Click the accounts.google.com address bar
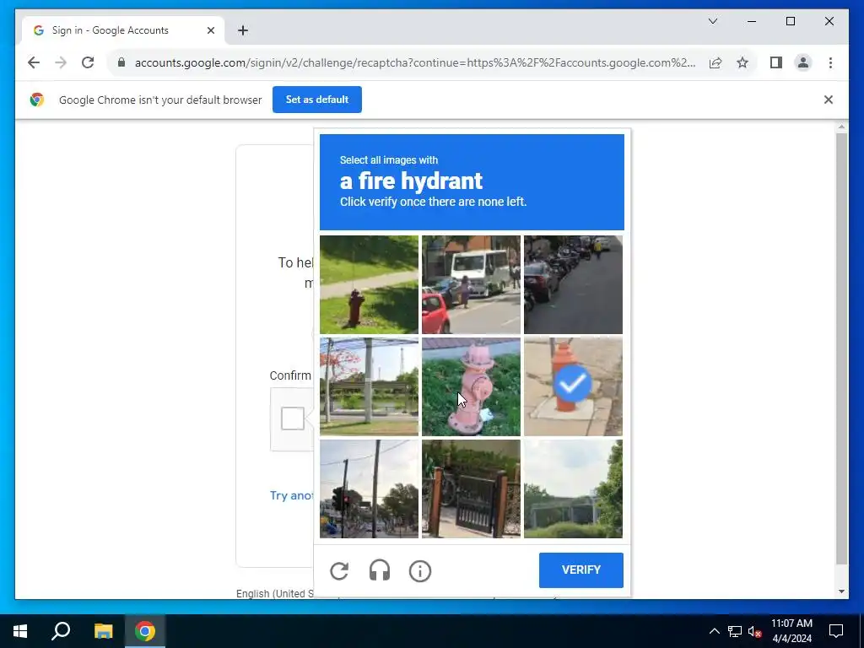864x648 pixels. 415,62
